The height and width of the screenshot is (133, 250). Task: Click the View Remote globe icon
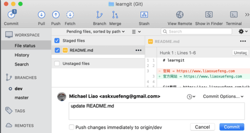[x=180, y=15]
